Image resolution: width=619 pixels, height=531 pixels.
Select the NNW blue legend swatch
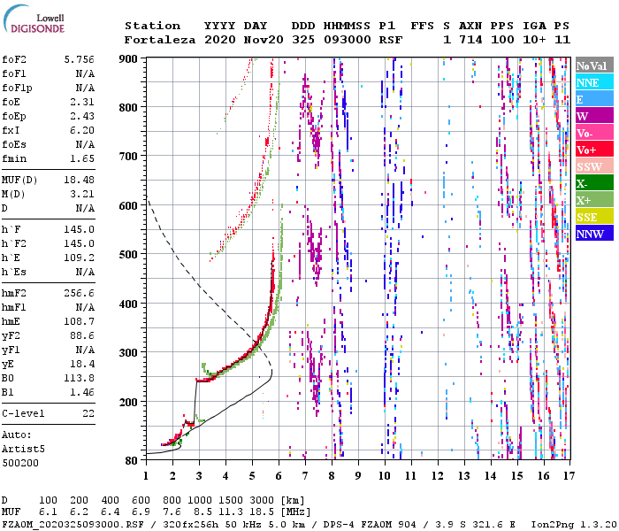click(594, 234)
